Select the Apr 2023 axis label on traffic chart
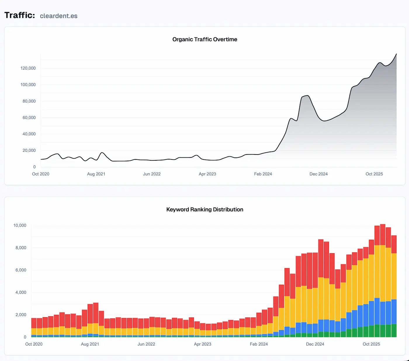409x361 pixels. [207, 174]
